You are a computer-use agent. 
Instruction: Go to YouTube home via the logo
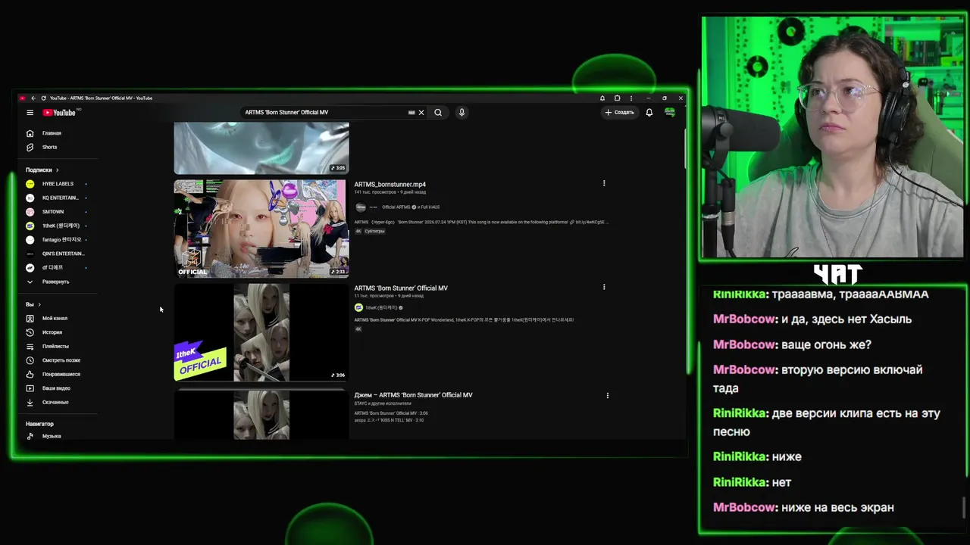(x=59, y=113)
